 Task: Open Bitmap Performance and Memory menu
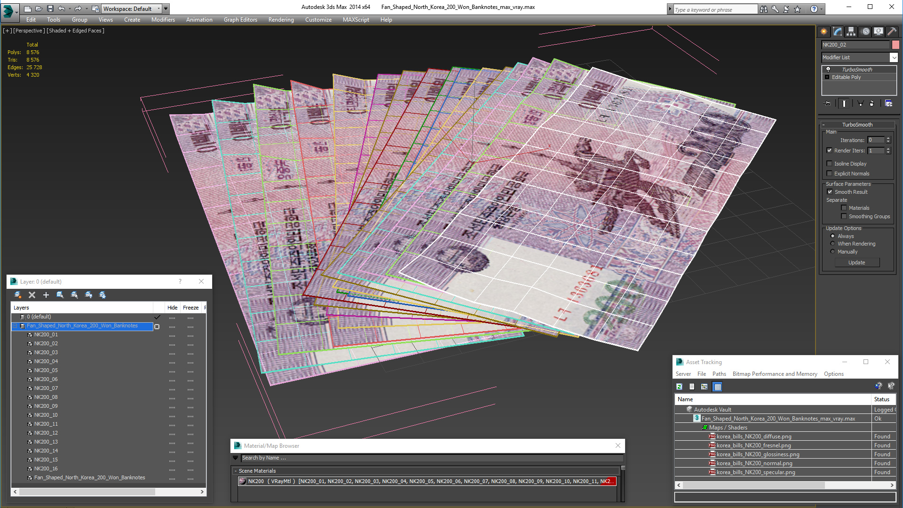[x=775, y=374]
